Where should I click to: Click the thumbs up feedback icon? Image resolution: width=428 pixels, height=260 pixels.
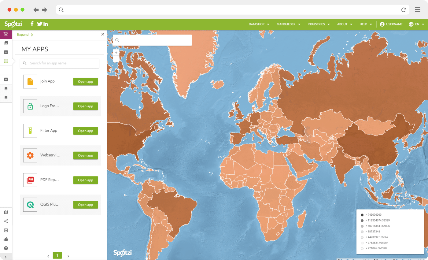point(6,239)
